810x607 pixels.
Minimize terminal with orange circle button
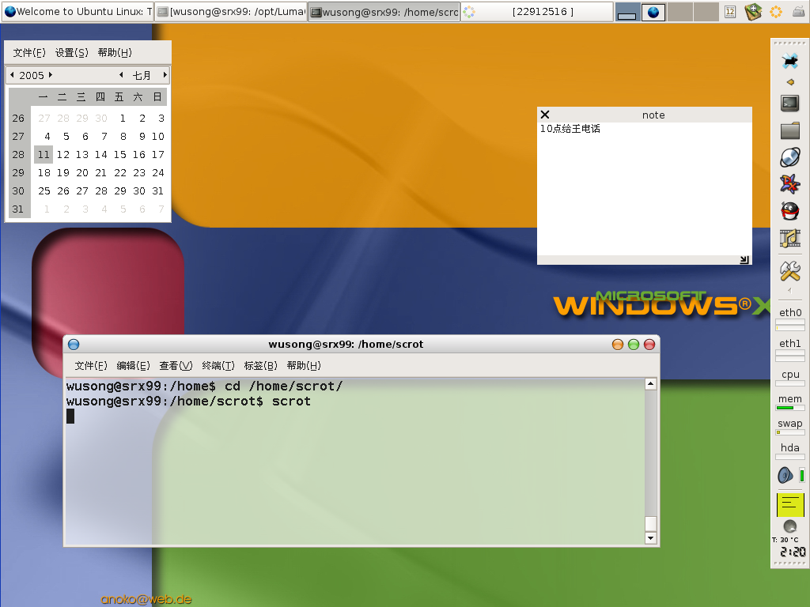[617, 345]
